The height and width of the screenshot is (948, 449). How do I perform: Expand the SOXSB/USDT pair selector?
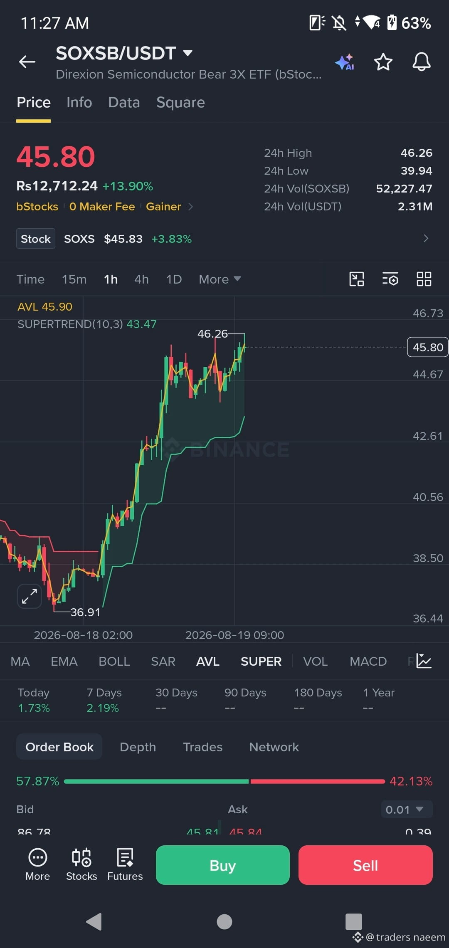click(124, 53)
